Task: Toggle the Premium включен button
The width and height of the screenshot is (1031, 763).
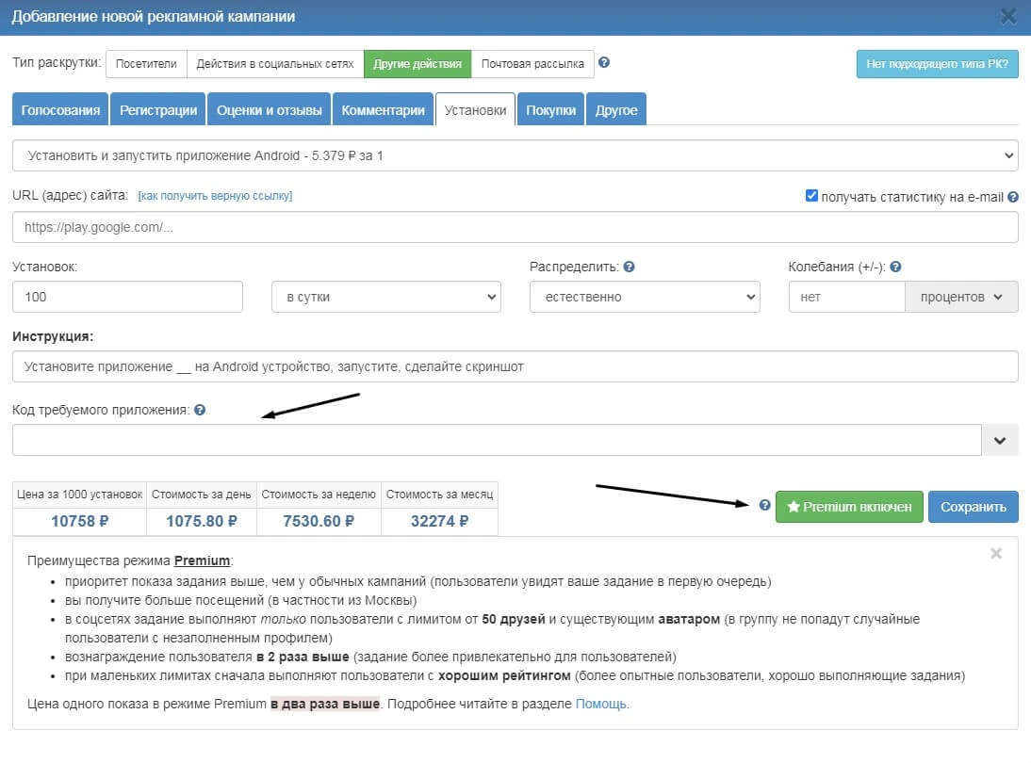Action: pos(849,507)
